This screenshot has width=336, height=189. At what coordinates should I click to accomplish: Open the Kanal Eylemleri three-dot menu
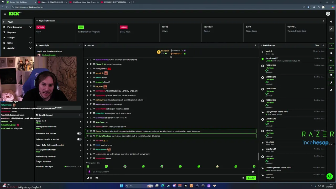pos(80,115)
